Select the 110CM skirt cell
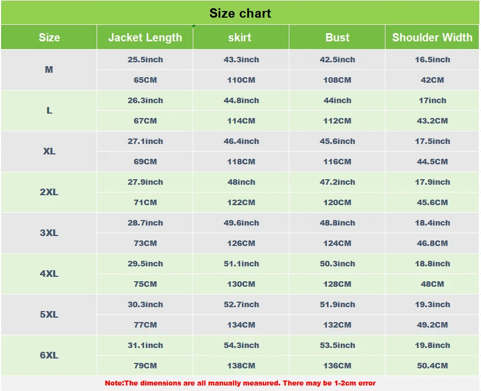This screenshot has width=481, height=391. 241,80
